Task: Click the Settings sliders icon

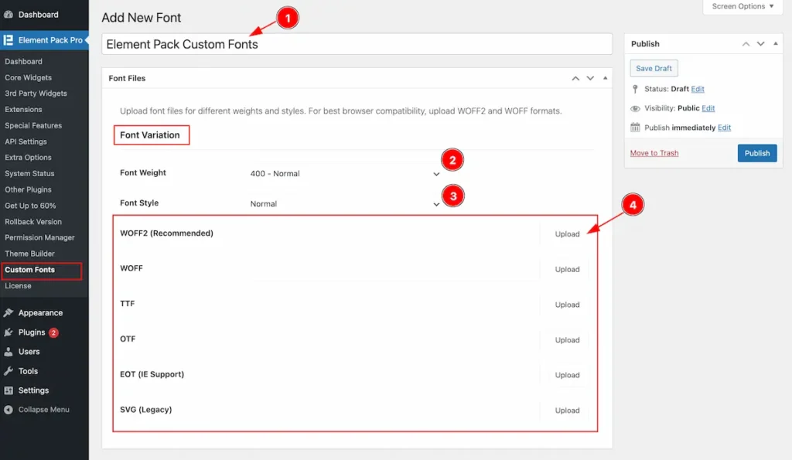Action: [x=9, y=390]
